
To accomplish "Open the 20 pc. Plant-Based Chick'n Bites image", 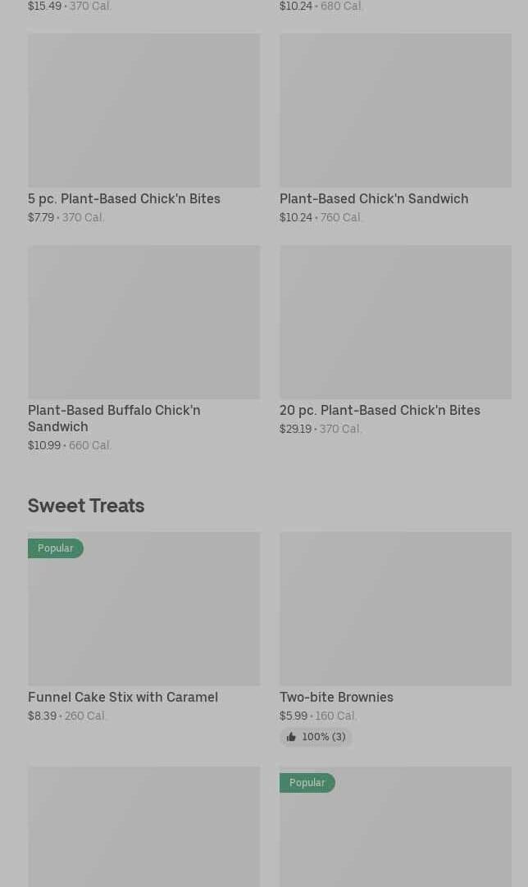I will click(x=395, y=322).
